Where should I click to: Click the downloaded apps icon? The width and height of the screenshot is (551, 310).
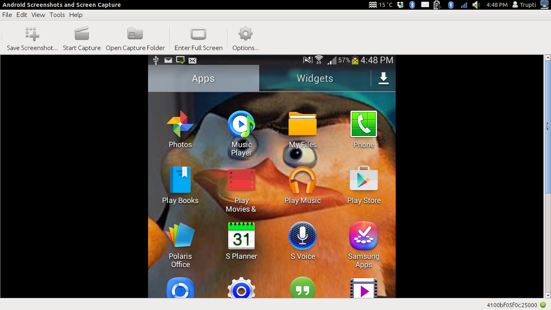coord(383,78)
